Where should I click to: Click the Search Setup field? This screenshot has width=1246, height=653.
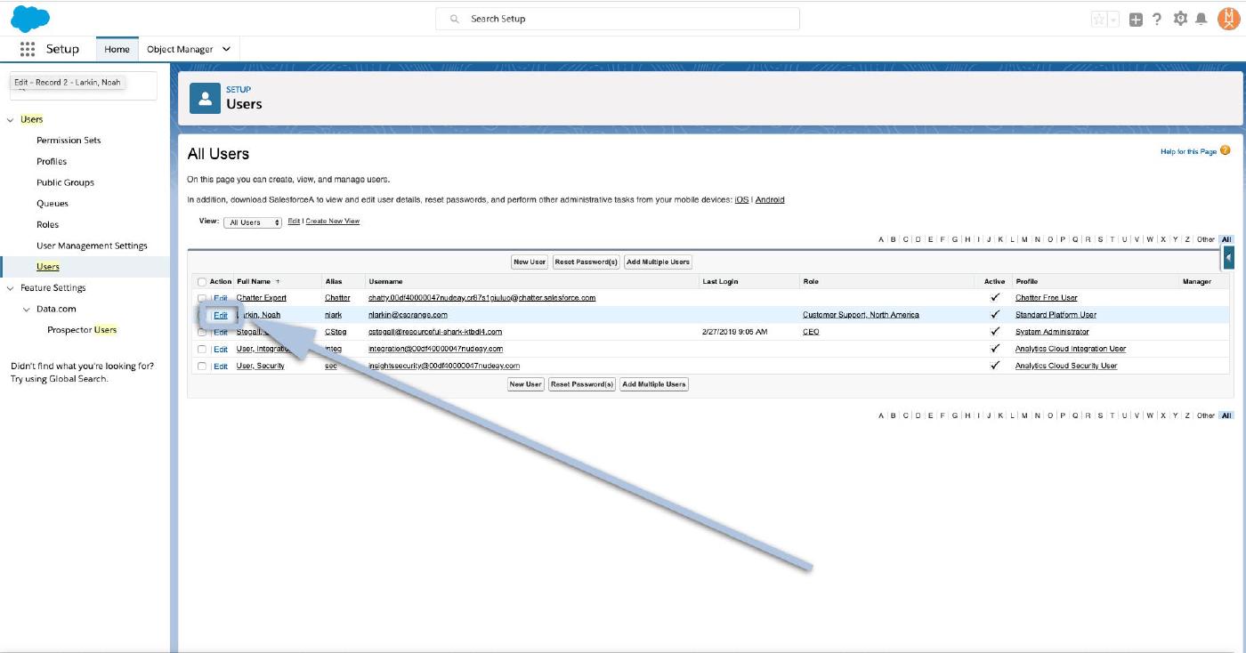[618, 19]
